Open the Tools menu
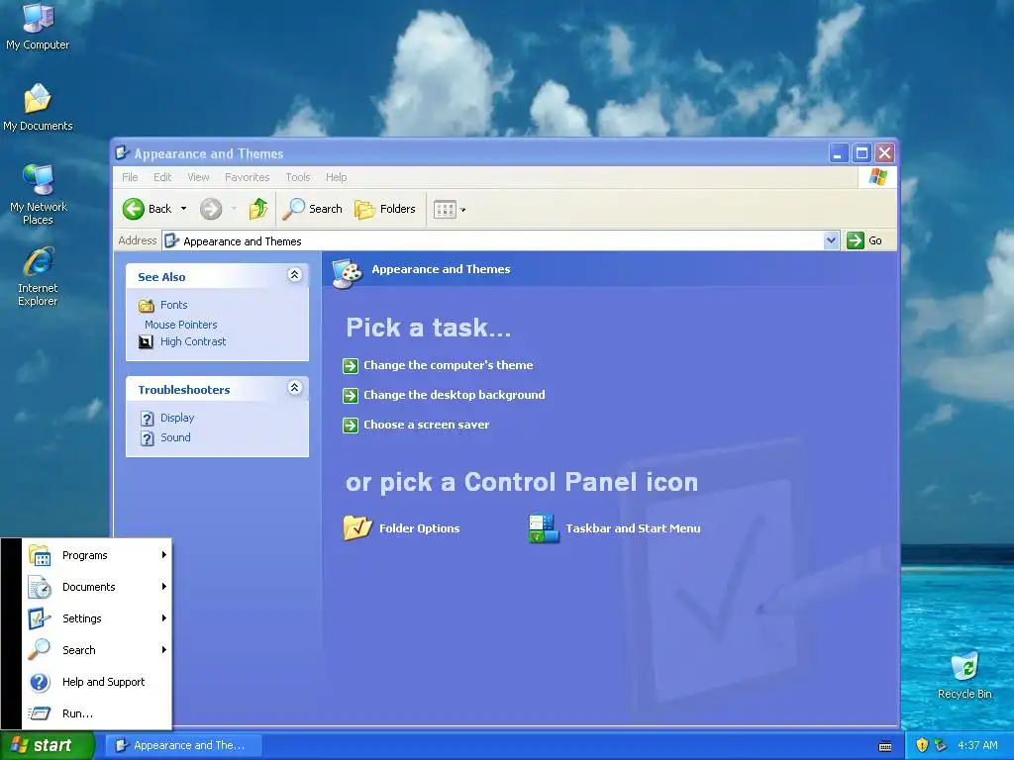The image size is (1014, 760). 297,177
